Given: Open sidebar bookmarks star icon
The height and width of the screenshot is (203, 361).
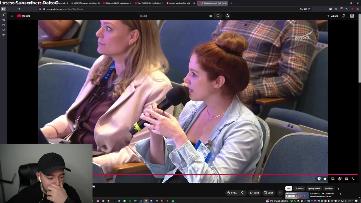Looking at the screenshot, I should pos(3,30).
